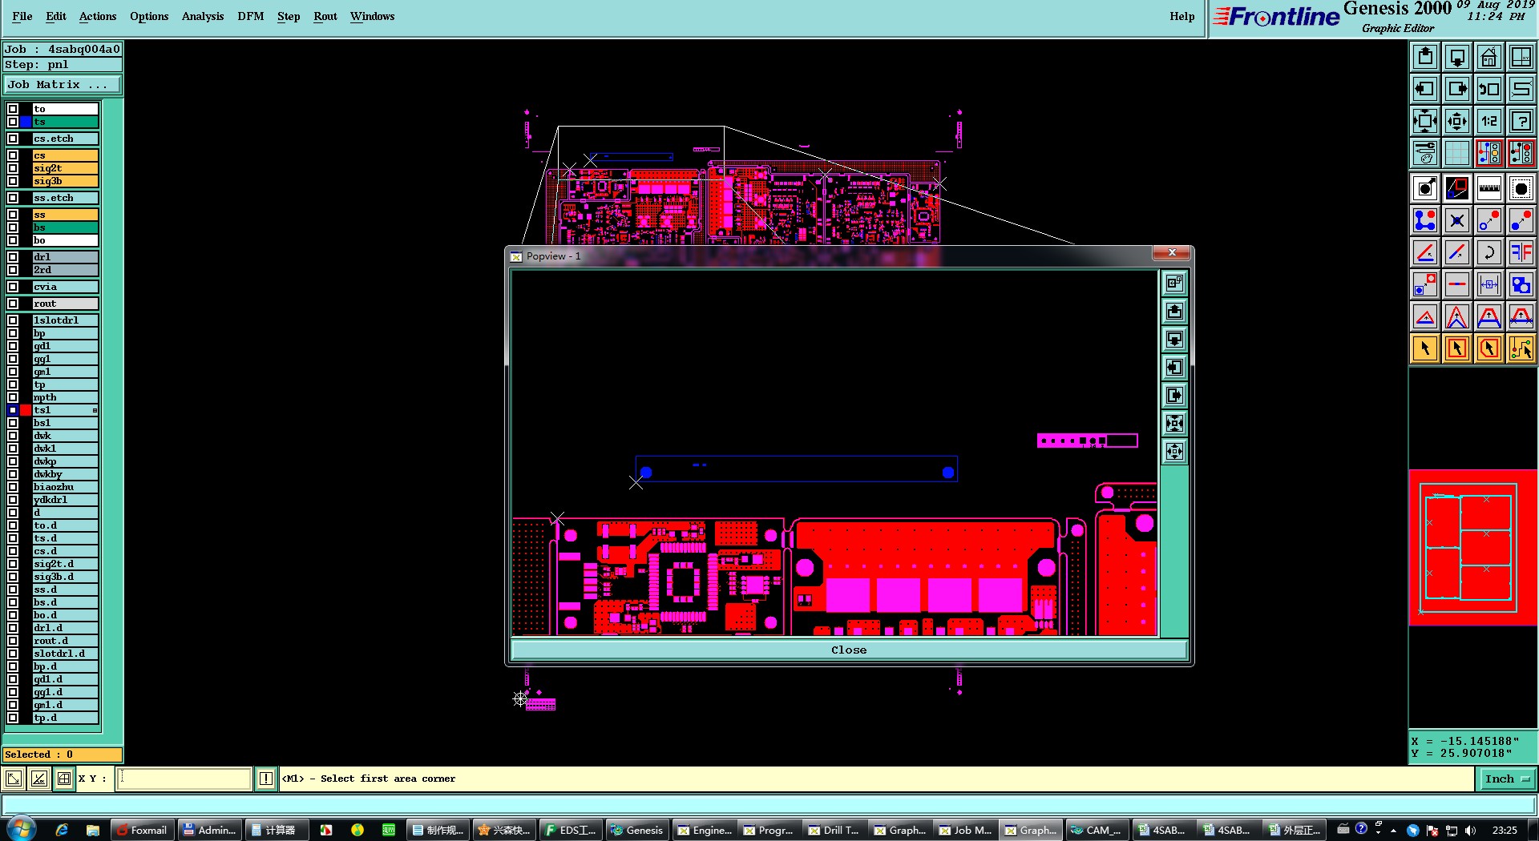Toggle the 'ts1' layer checkbox
Screen dimensions: 1539x841
click(x=13, y=410)
